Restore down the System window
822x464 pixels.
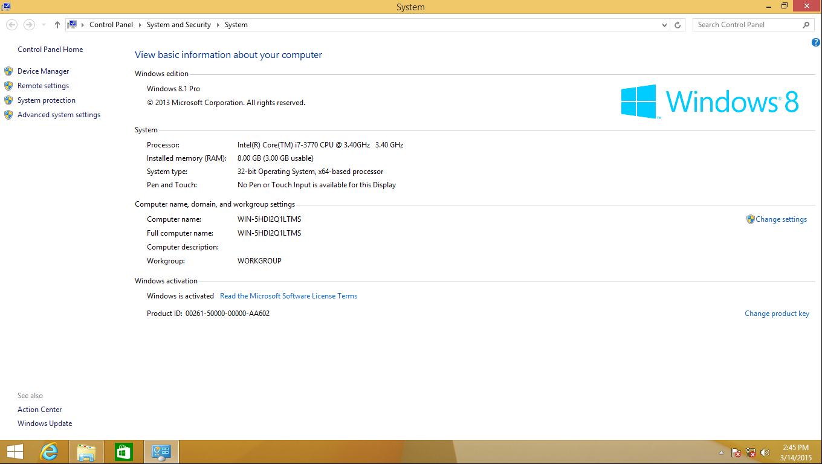785,6
